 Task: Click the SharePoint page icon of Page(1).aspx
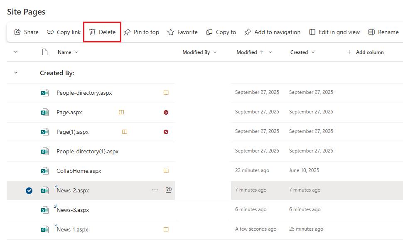[45, 132]
